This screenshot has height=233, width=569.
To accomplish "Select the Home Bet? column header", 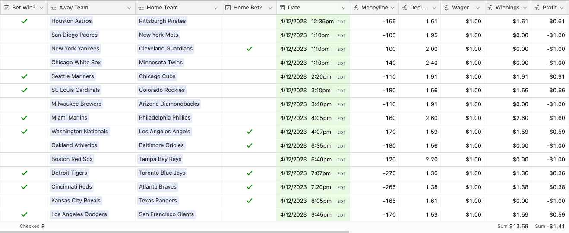I will pyautogui.click(x=248, y=8).
